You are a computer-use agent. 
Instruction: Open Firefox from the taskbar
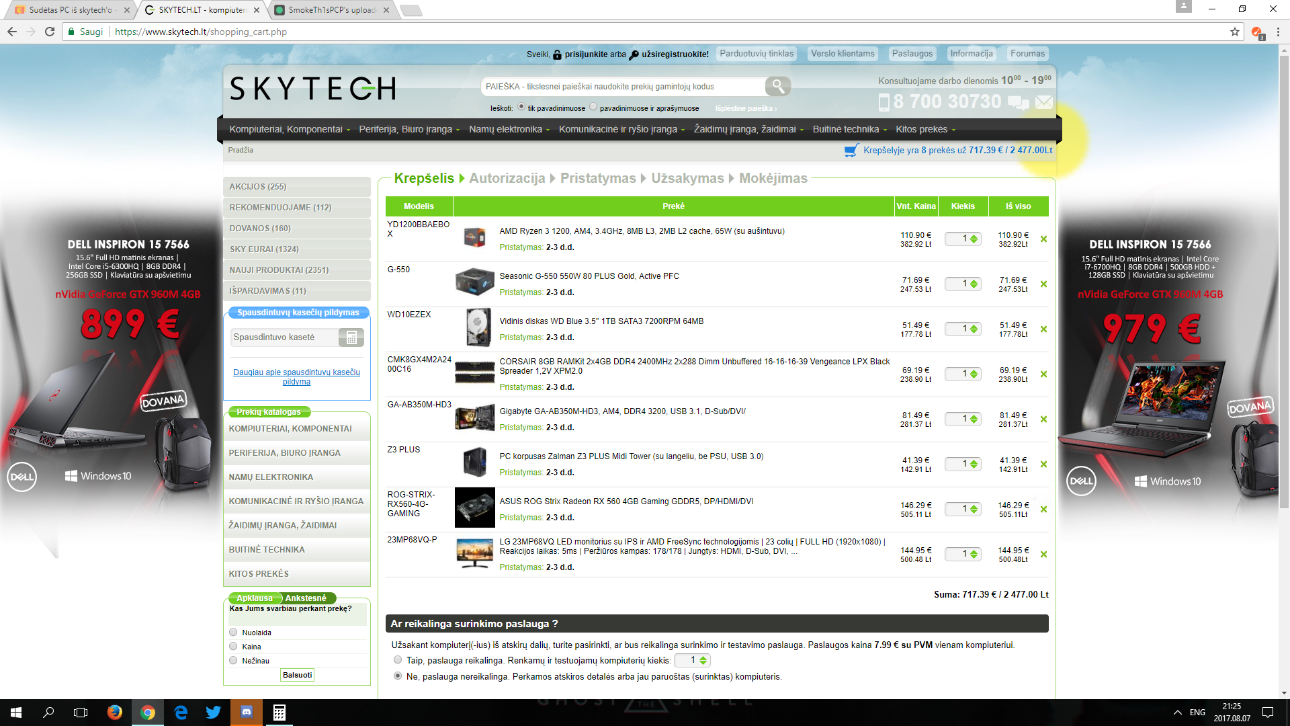pyautogui.click(x=115, y=713)
